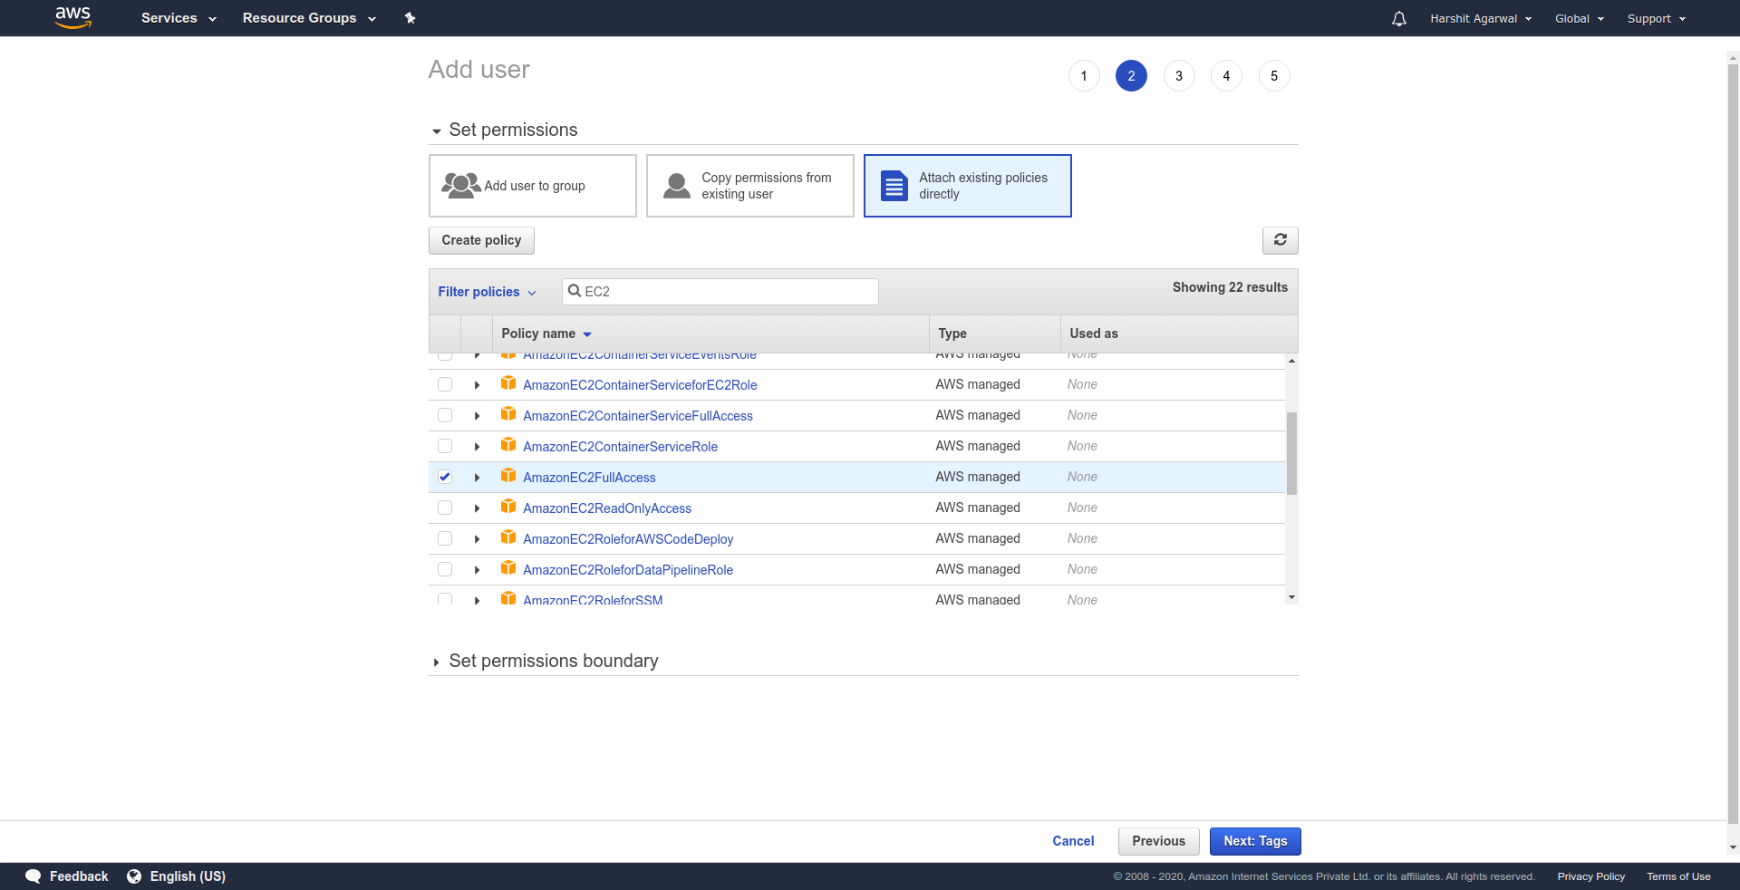The width and height of the screenshot is (1740, 890).
Task: Open the AmazonEC2RoleforDataPipelineRole policy link
Action: [x=627, y=570]
